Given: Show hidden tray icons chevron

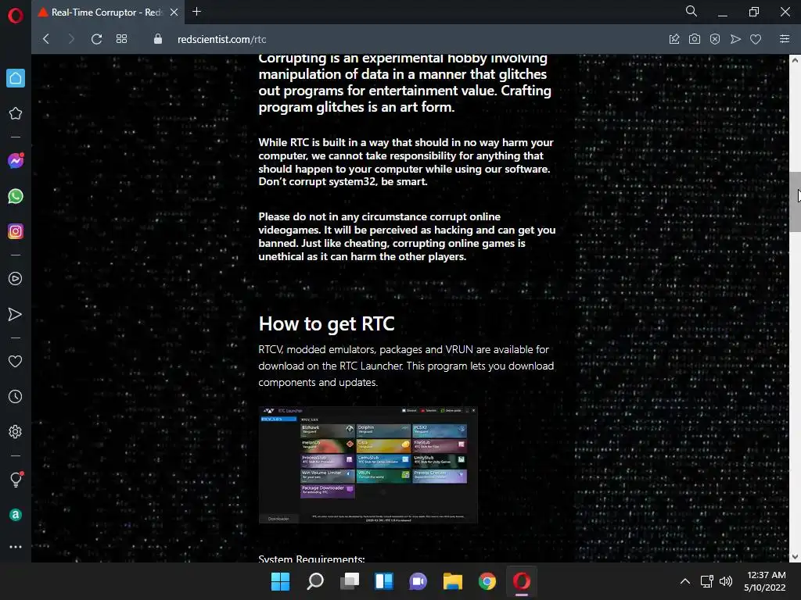Looking at the screenshot, I should [x=685, y=581].
